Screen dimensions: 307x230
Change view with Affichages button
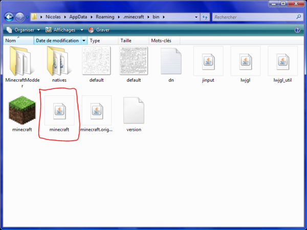point(60,30)
